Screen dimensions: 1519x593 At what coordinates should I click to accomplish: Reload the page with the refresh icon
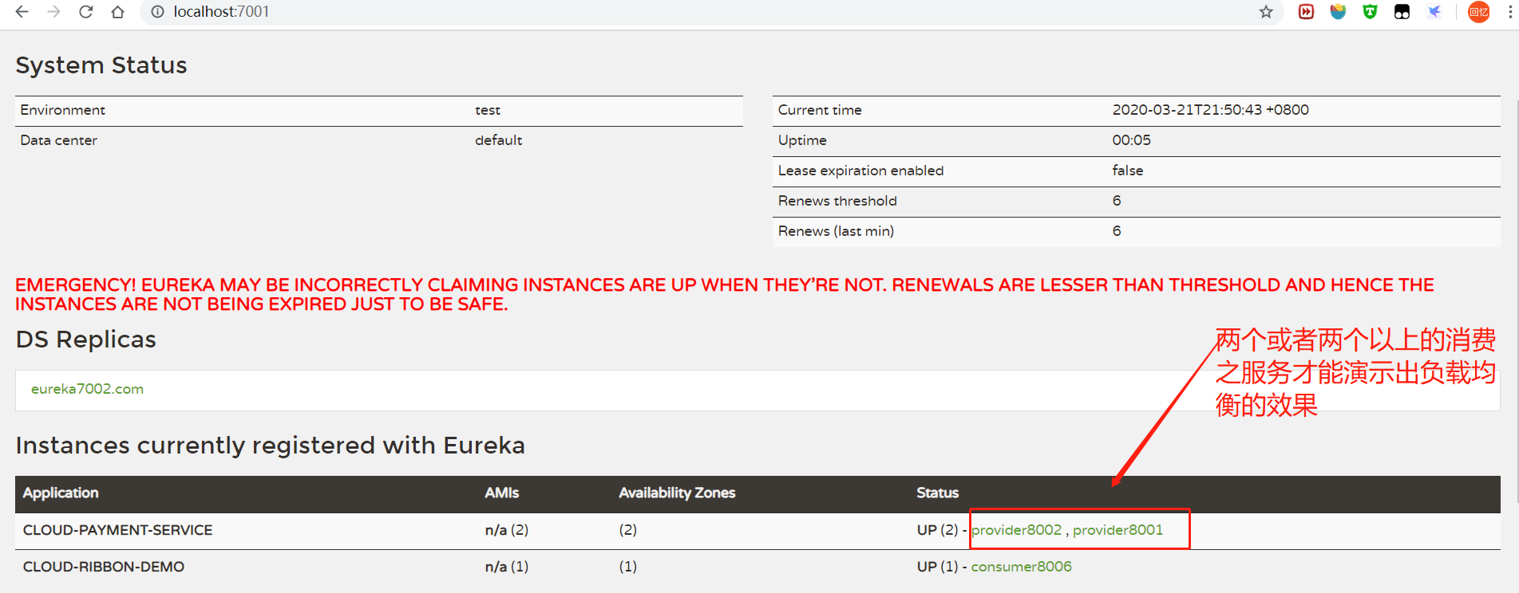86,12
